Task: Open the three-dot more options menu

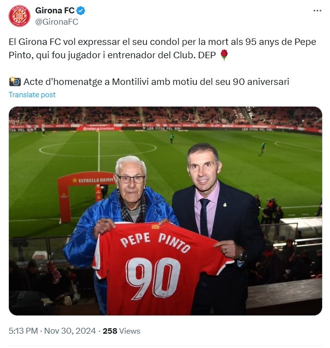Action: tap(317, 10)
